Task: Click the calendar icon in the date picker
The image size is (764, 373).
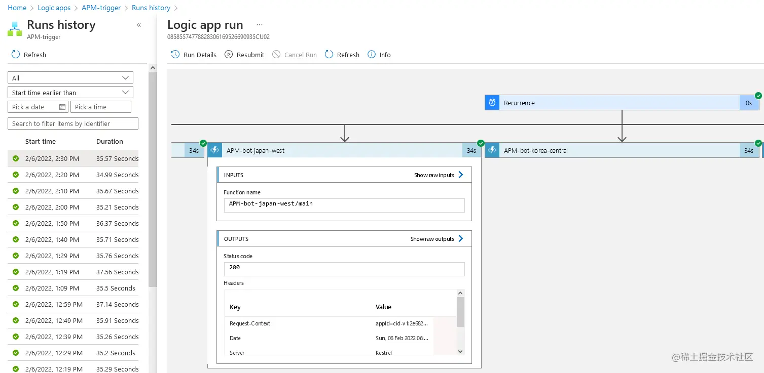Action: (62, 107)
